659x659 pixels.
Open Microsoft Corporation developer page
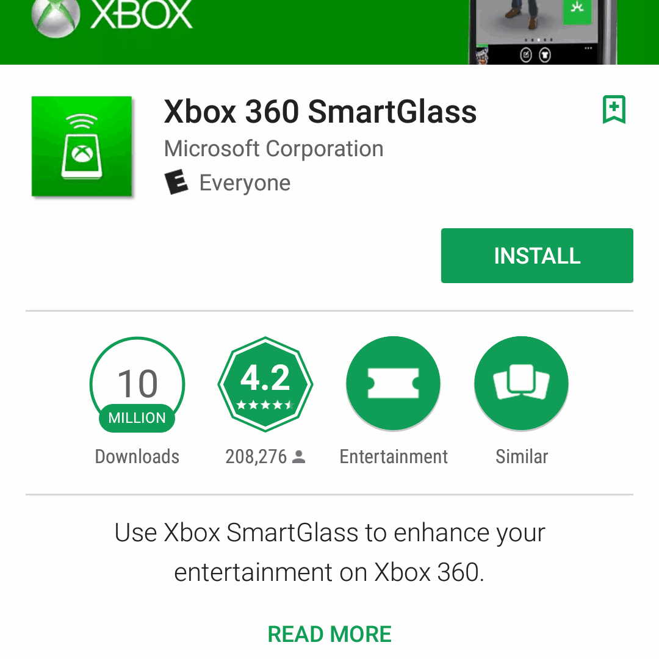(273, 149)
